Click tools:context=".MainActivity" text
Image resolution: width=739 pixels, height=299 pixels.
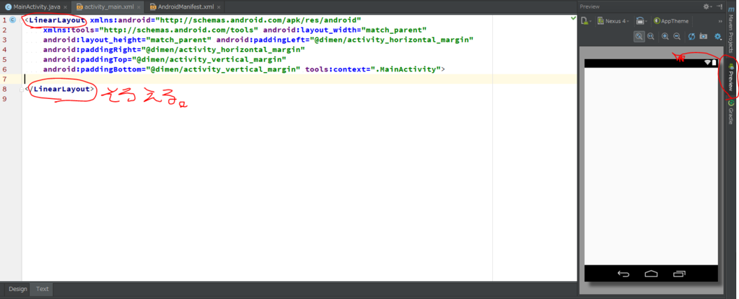coord(373,69)
